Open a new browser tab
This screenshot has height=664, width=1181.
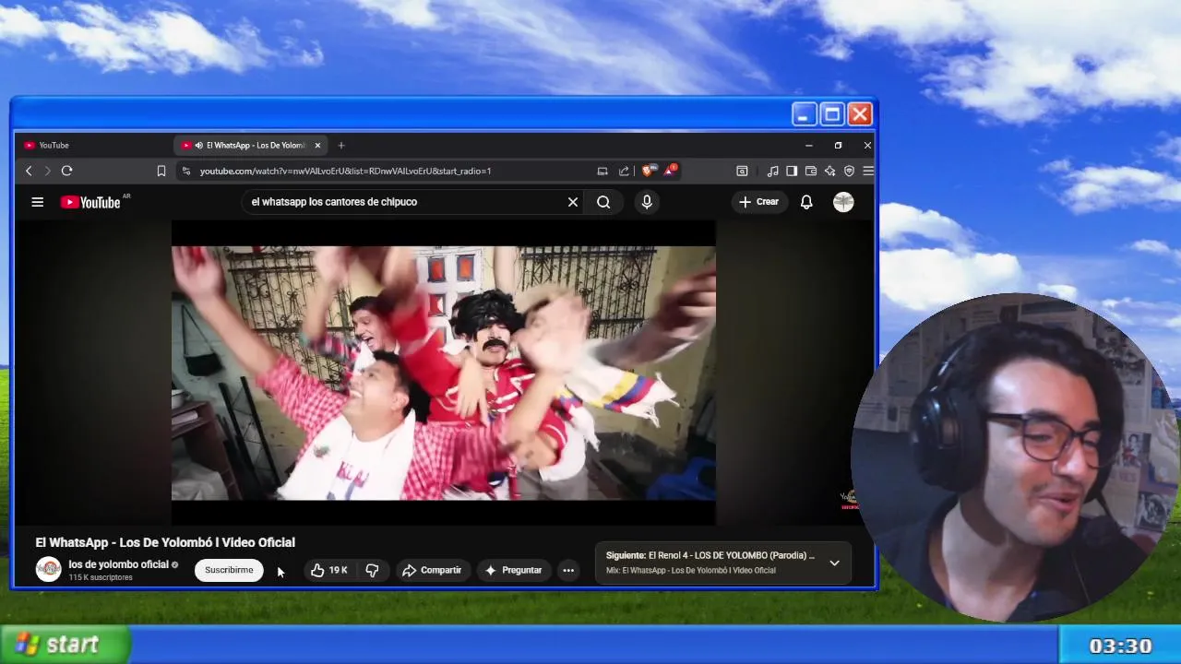click(x=341, y=145)
